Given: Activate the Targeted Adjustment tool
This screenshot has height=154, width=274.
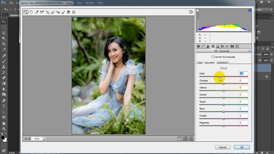Looking at the screenshot, I should (47, 12).
